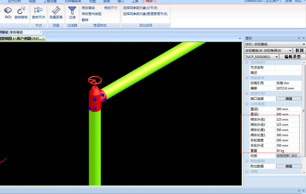Collapse the 限制条件 property group

coord(247,78)
